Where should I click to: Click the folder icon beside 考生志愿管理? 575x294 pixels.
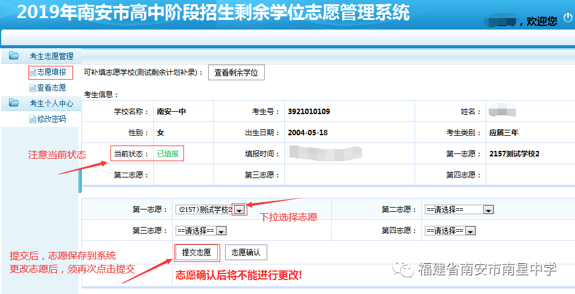pos(14,56)
